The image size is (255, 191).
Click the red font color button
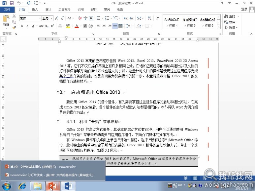(77, 26)
